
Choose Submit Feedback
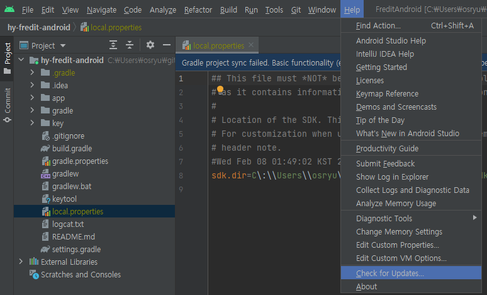click(411, 163)
